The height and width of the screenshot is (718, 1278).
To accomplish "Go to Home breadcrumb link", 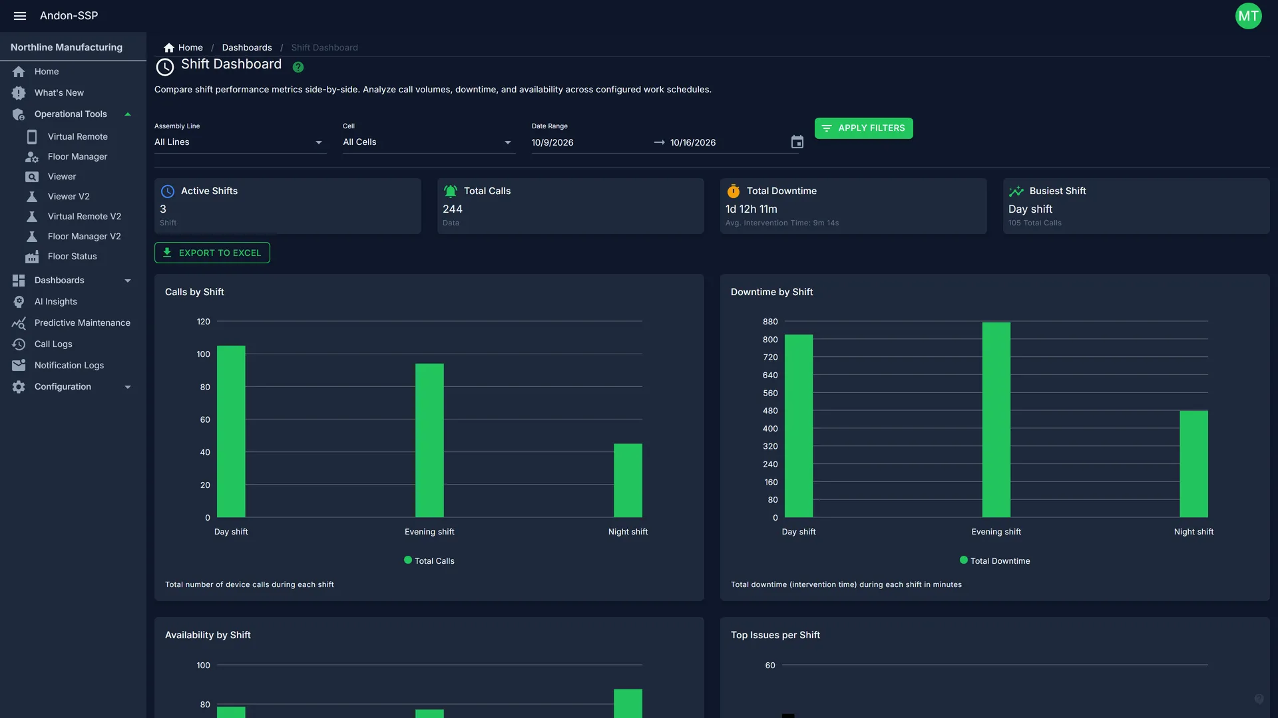I will click(190, 48).
